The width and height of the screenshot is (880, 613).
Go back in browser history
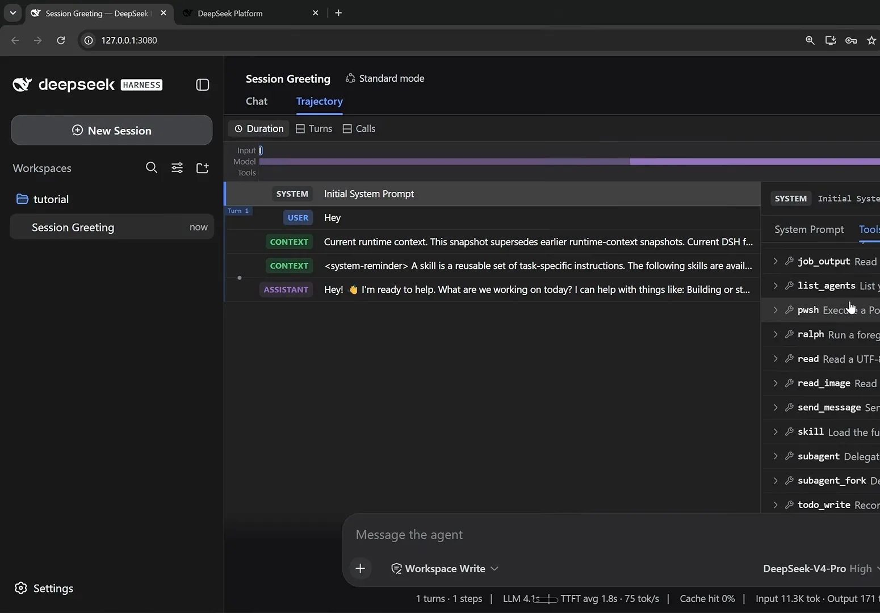[15, 40]
